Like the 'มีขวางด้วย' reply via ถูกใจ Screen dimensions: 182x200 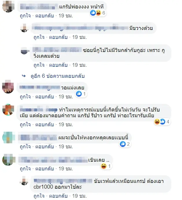pyautogui.click(x=39, y=37)
